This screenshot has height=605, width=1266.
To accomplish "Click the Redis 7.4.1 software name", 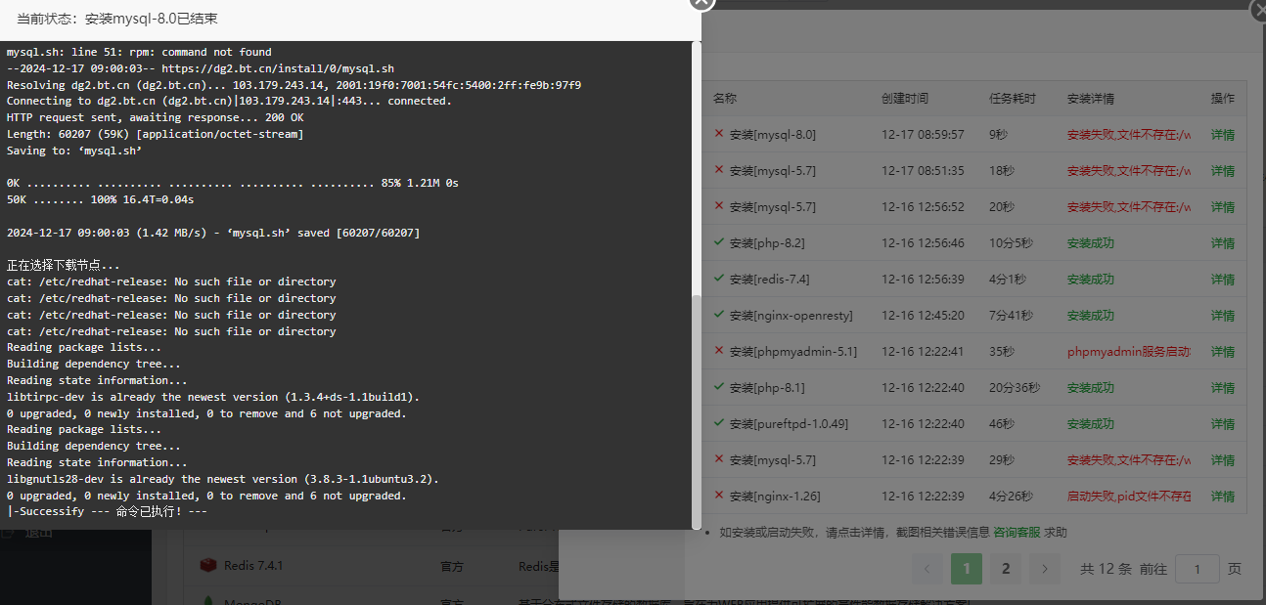I will tap(253, 565).
